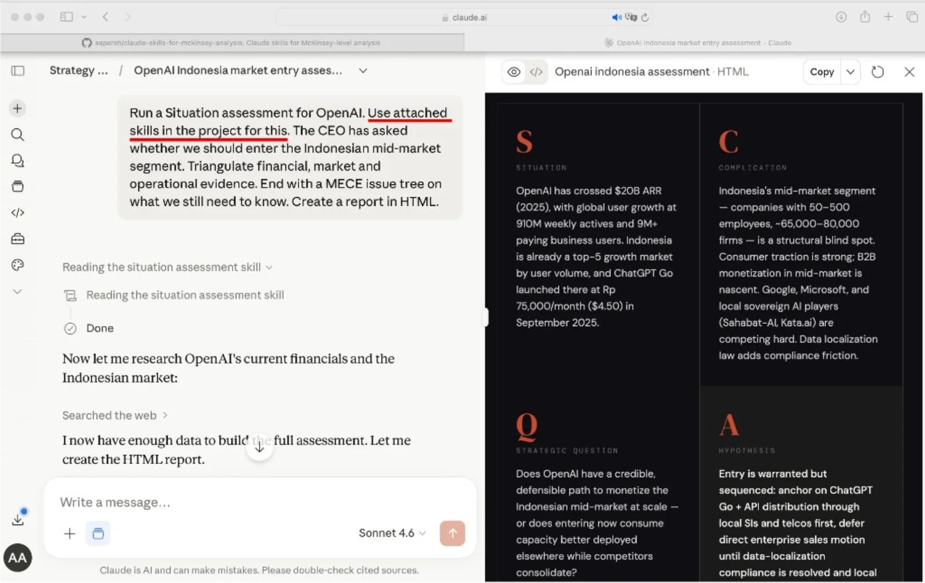
Task: Open the palette icon in sidebar
Action: [17, 265]
